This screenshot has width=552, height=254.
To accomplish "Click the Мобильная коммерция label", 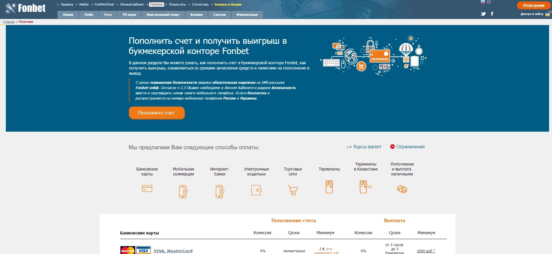I will pyautogui.click(x=183, y=171).
